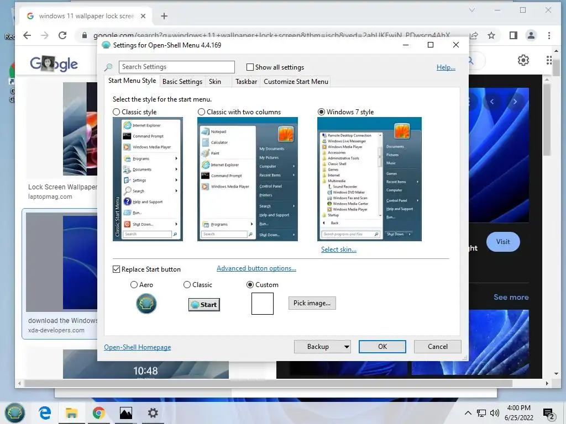566x424 pixels.
Task: Switch to Basic Settings tab
Action: [182, 82]
